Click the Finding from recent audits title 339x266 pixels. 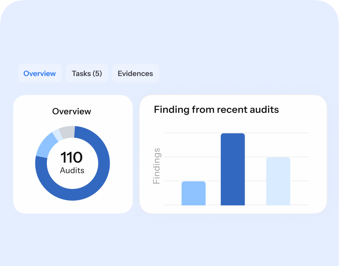point(216,109)
